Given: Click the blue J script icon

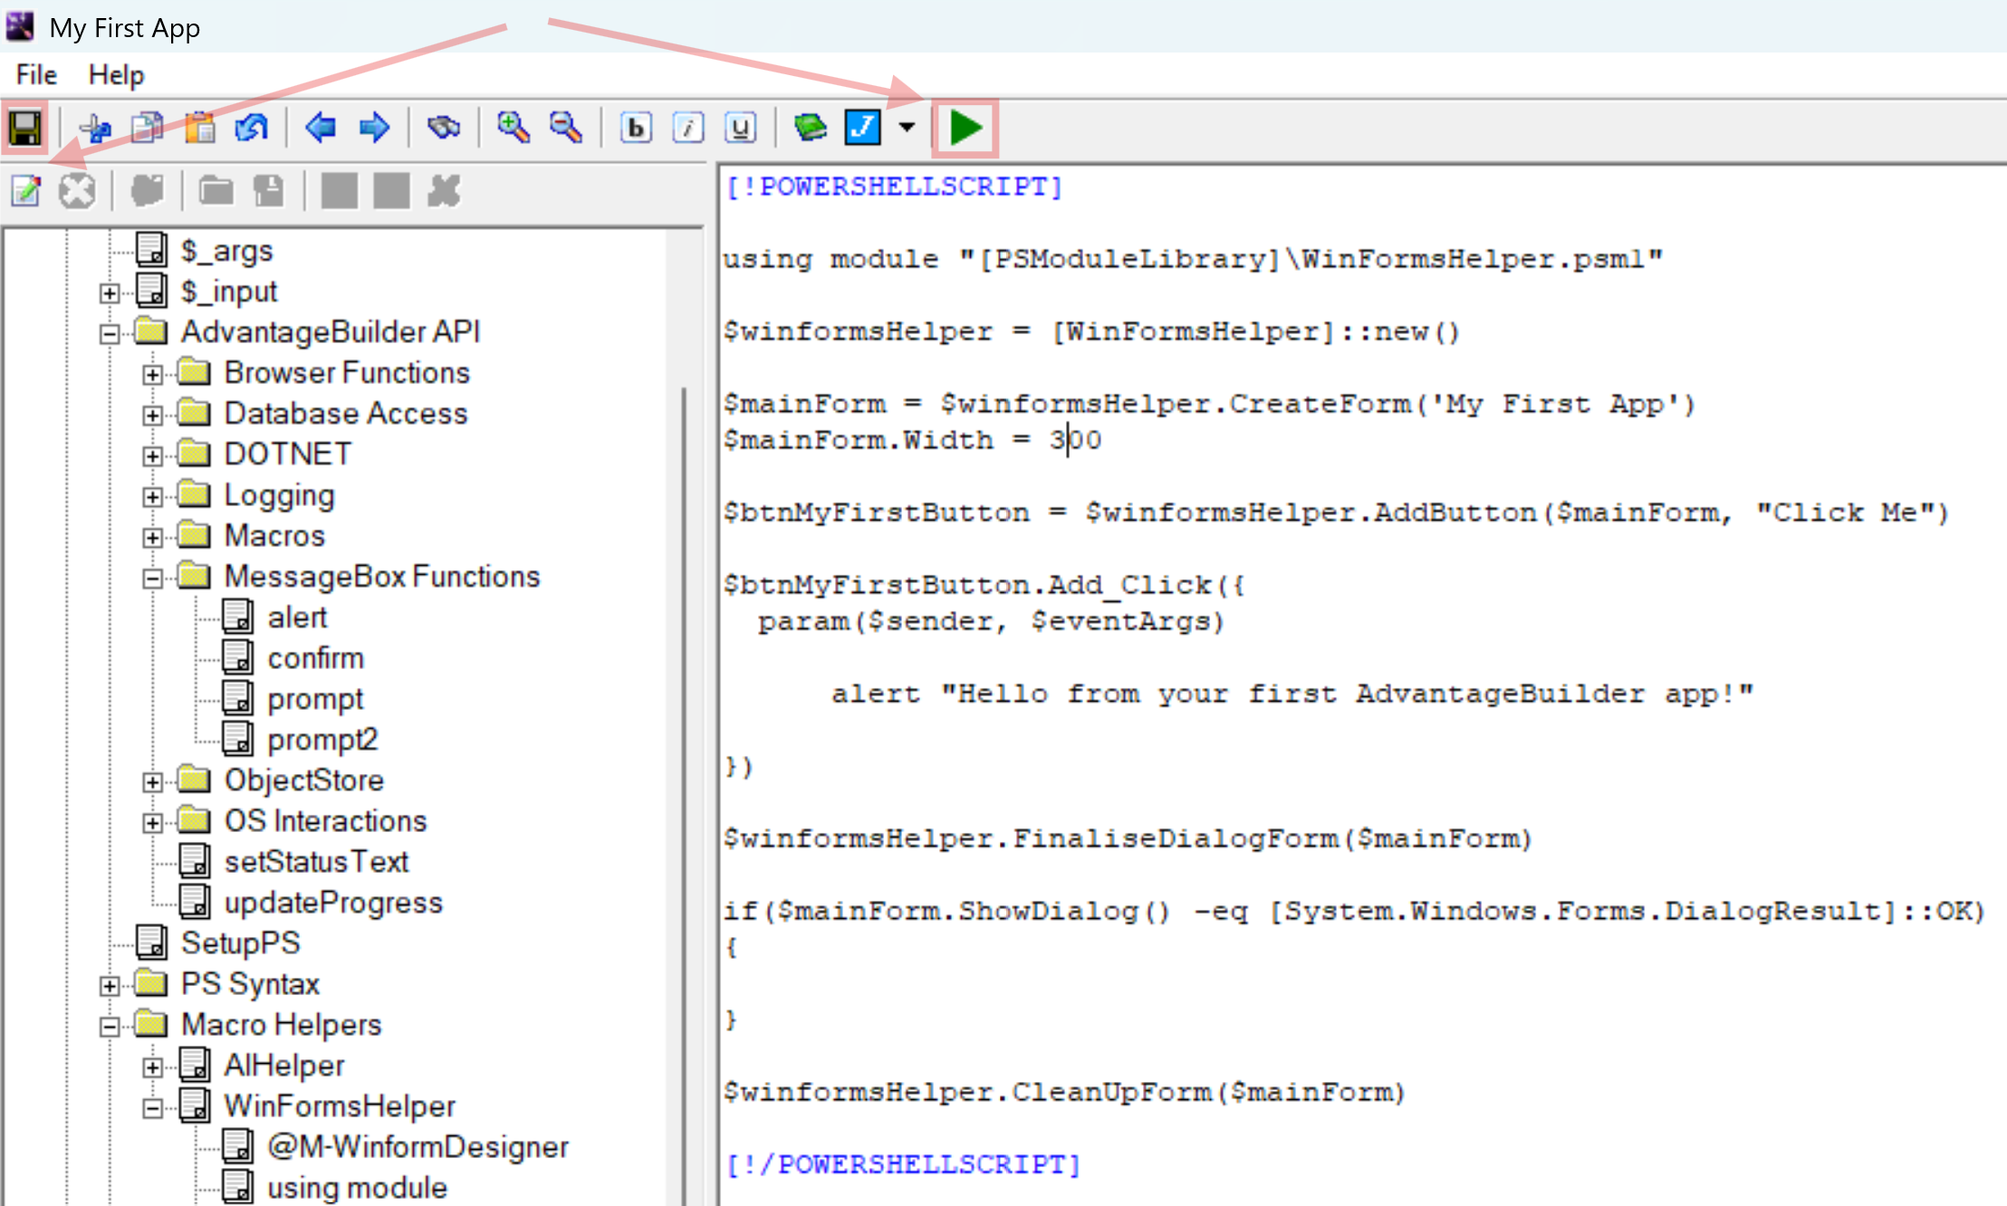Looking at the screenshot, I should (862, 129).
